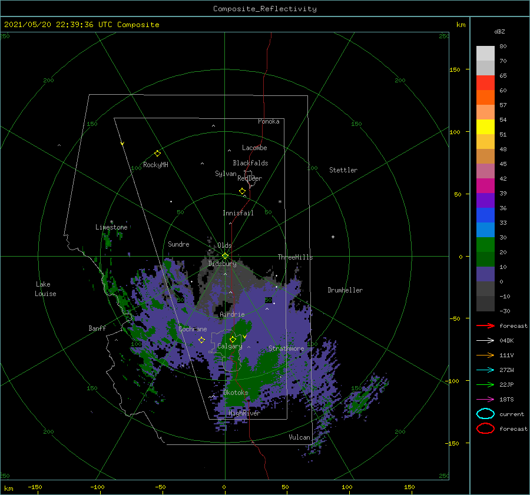Click yellow diamond marker near Cochrane
The width and height of the screenshot is (530, 495).
pyautogui.click(x=201, y=340)
